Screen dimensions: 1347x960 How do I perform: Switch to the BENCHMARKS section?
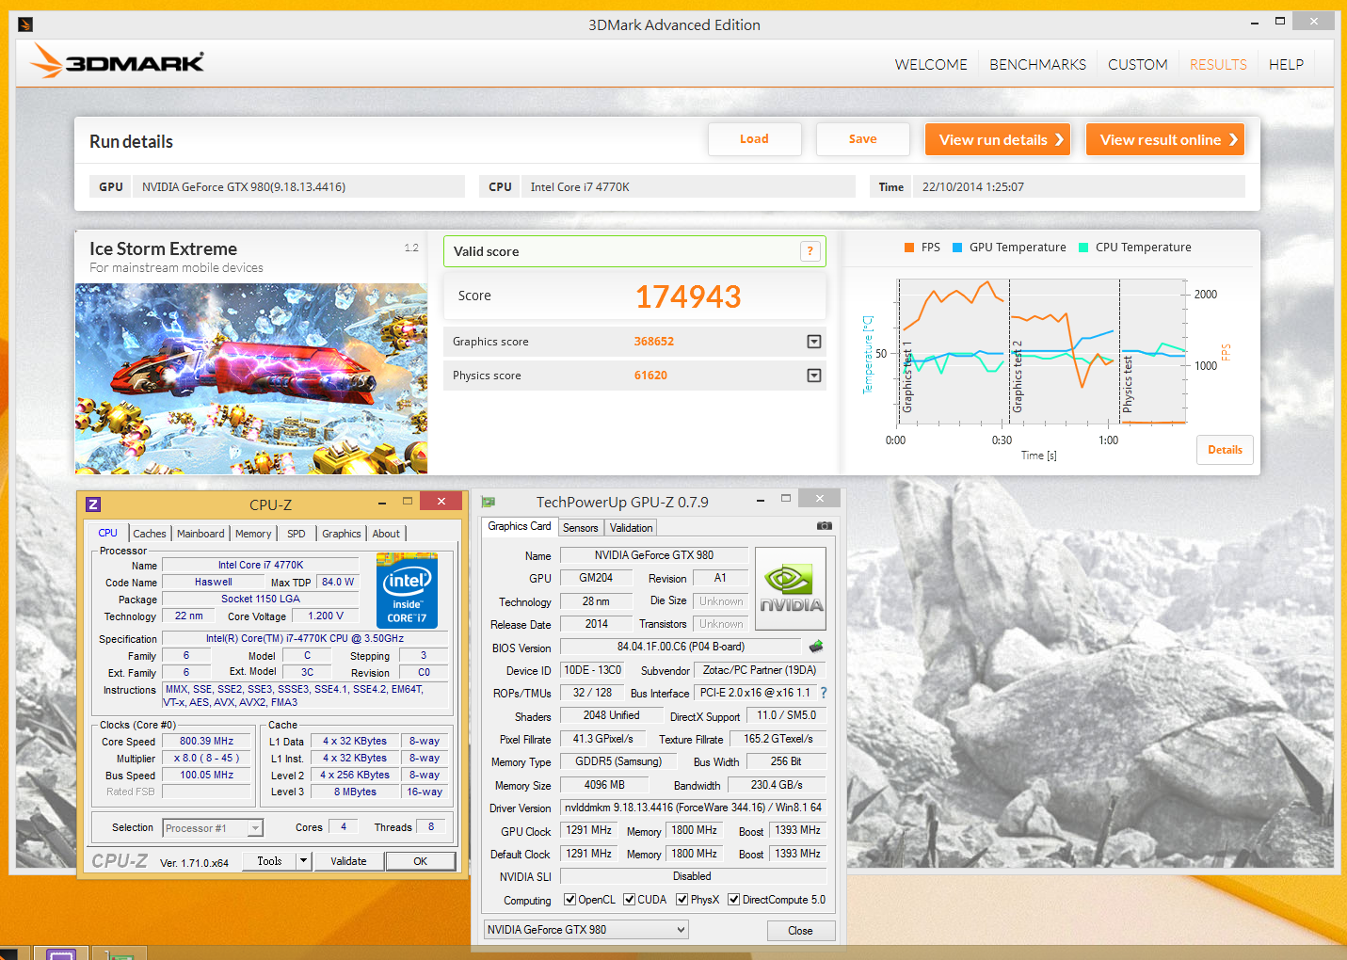1037,65
